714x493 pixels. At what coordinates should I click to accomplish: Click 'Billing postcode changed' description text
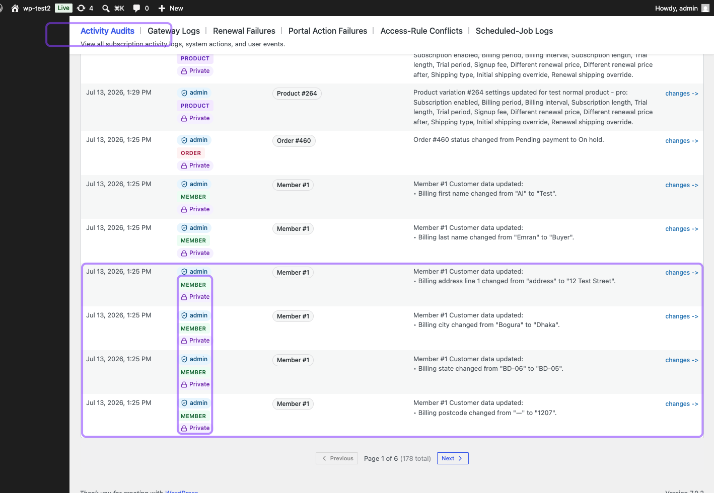point(487,413)
